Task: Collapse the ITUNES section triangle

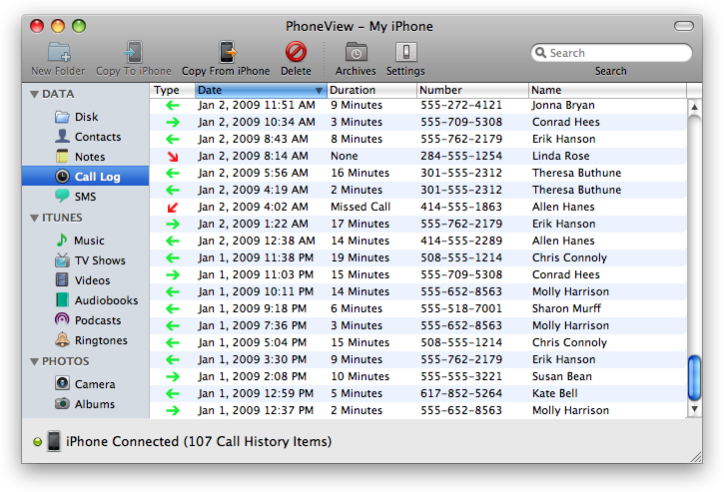Action: tap(34, 218)
